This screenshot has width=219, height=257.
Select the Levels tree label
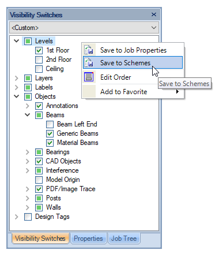(44, 41)
